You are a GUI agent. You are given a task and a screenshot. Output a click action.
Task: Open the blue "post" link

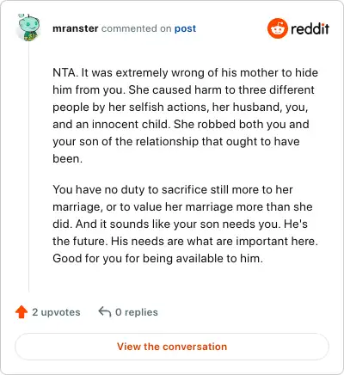pyautogui.click(x=186, y=28)
